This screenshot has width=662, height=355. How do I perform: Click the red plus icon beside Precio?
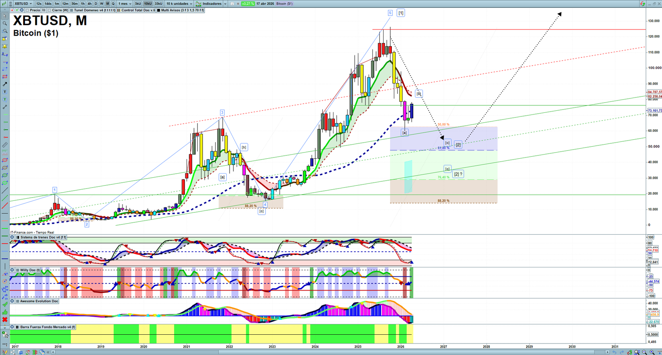(x=12, y=10)
